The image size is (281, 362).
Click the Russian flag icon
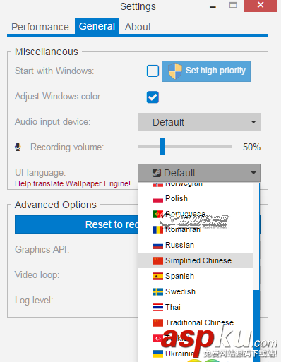(158, 246)
